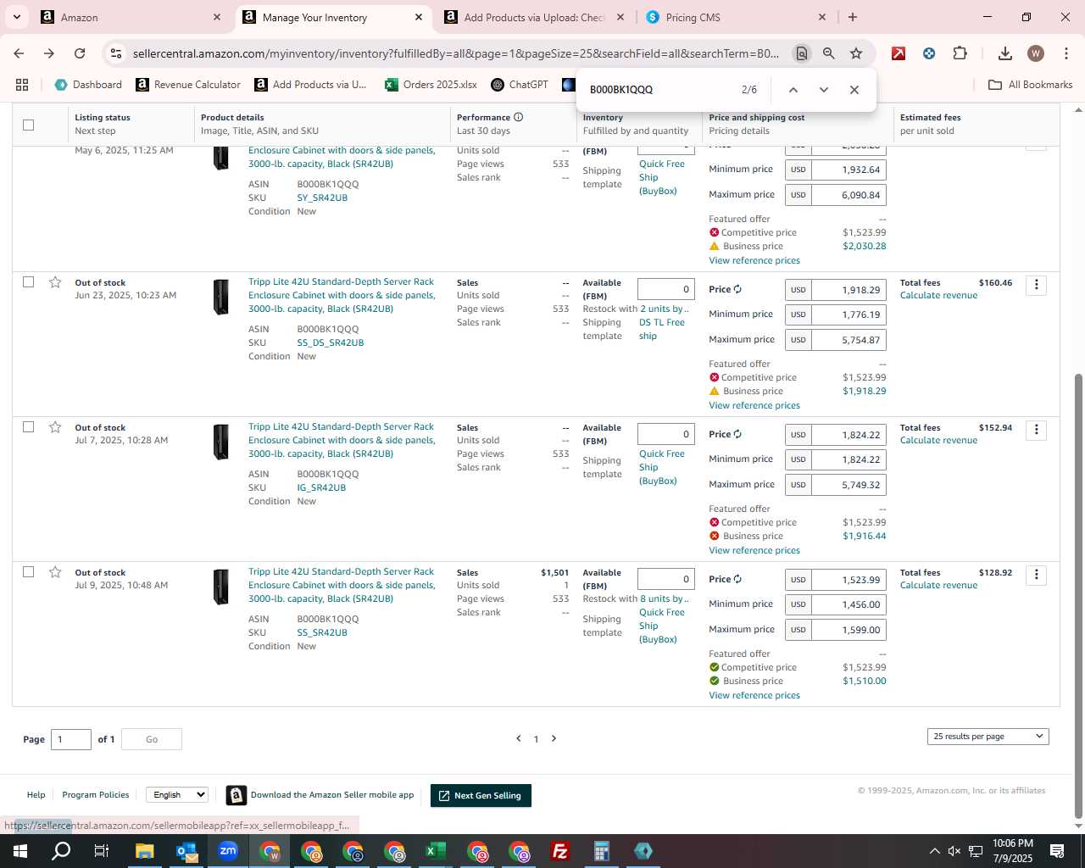Open the All Bookmarks folder
Viewport: 1085px width, 868px height.
1031,85
